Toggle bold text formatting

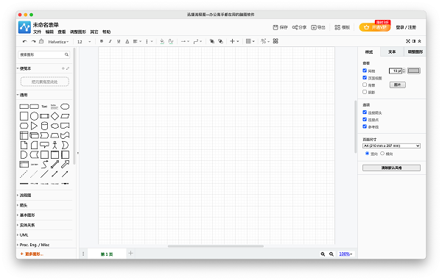(102, 41)
